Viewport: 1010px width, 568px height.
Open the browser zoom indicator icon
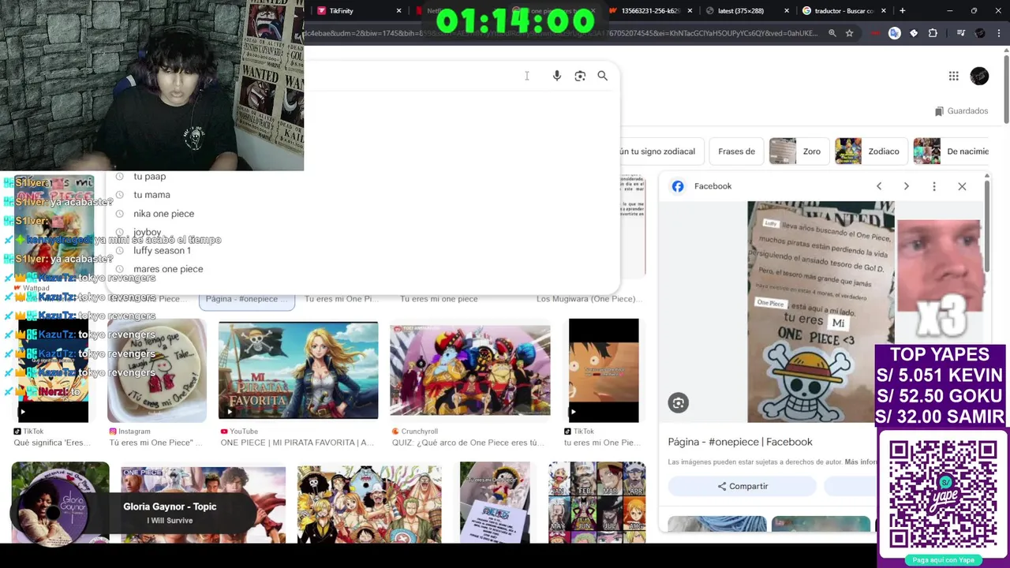coord(832,33)
